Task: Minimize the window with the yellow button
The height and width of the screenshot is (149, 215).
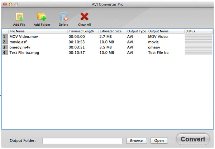Action: pyautogui.click(x=10, y=4)
